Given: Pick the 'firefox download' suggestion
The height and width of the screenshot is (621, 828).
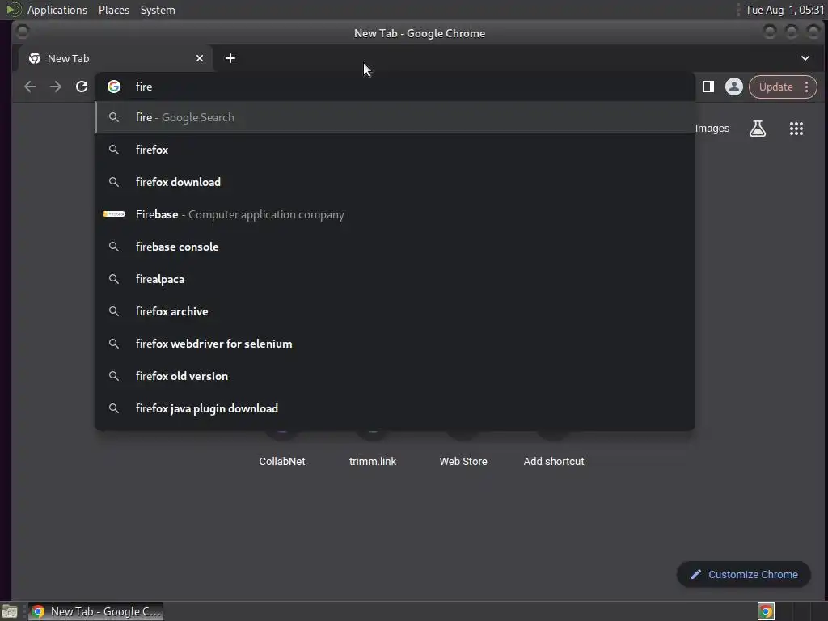Looking at the screenshot, I should point(395,182).
